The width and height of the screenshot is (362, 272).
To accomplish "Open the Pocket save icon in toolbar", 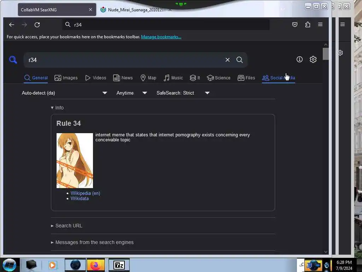I will (x=295, y=24).
